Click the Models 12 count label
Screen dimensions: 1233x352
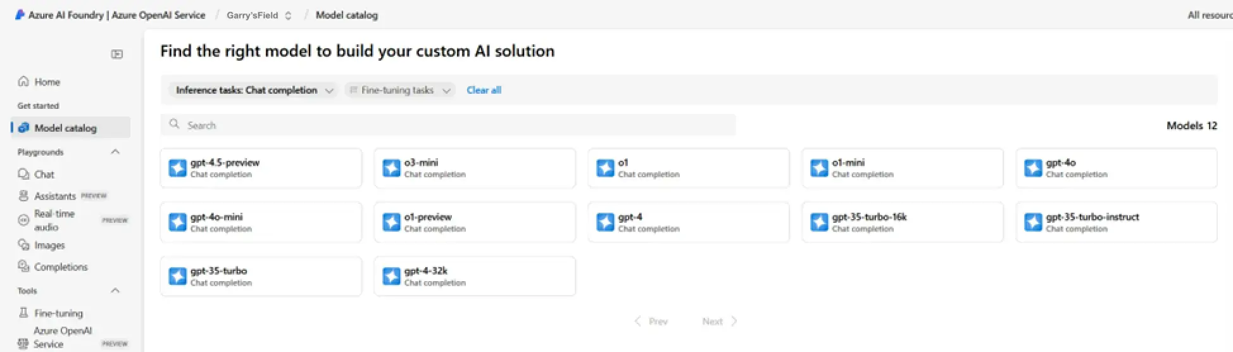point(1191,125)
